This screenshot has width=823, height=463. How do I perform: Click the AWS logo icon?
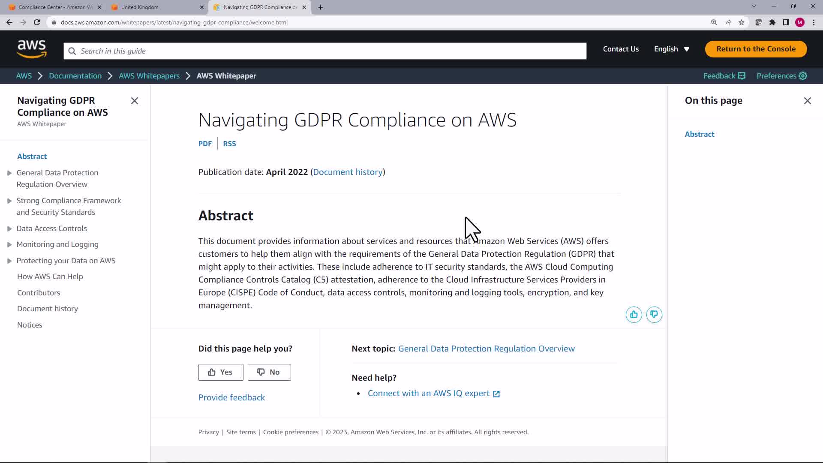pos(32,49)
